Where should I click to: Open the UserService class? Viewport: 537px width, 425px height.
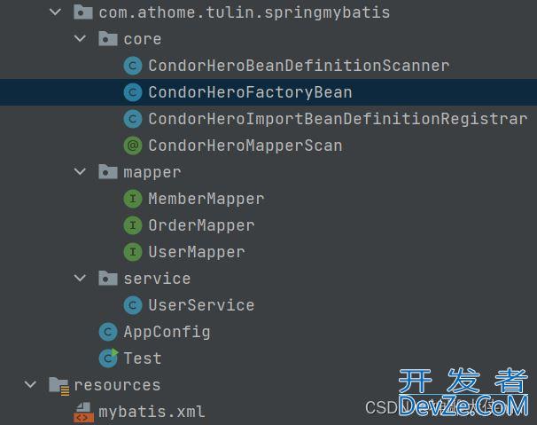pyautogui.click(x=201, y=305)
